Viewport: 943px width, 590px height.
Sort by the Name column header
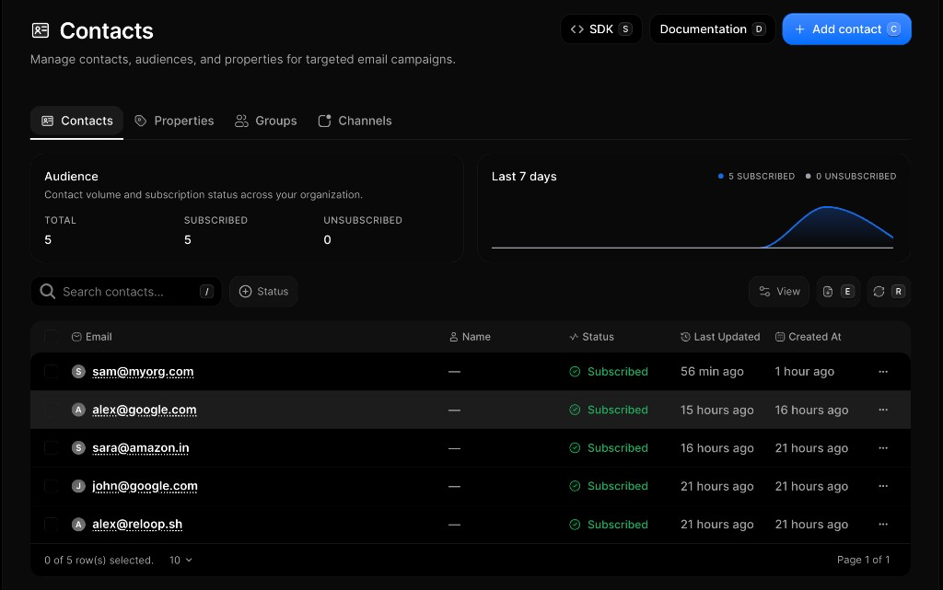tap(470, 337)
